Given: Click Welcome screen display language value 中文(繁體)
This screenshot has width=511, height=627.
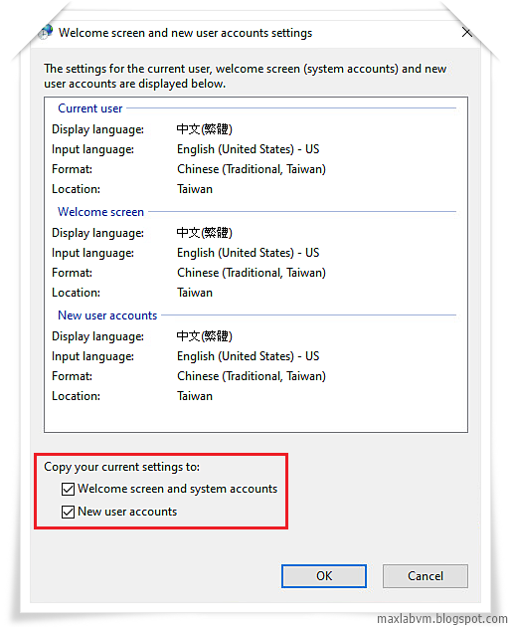Looking at the screenshot, I should 204,232.
